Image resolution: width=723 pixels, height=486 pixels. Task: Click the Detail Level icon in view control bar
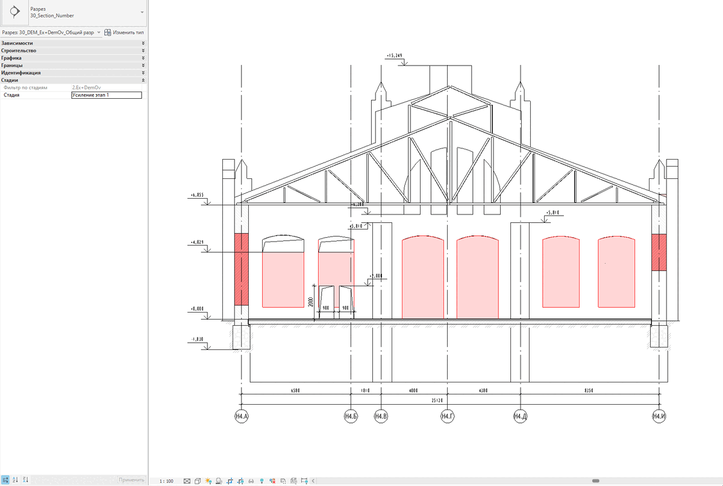[x=187, y=481]
